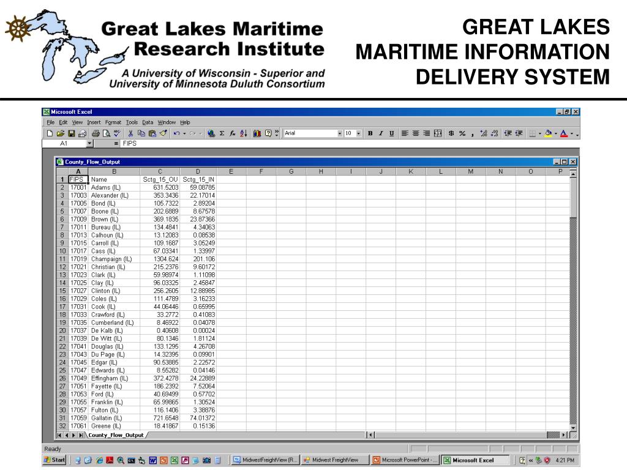Open the Paste Function fx tool
Viewport: 627px width, 470px height.
click(x=232, y=133)
